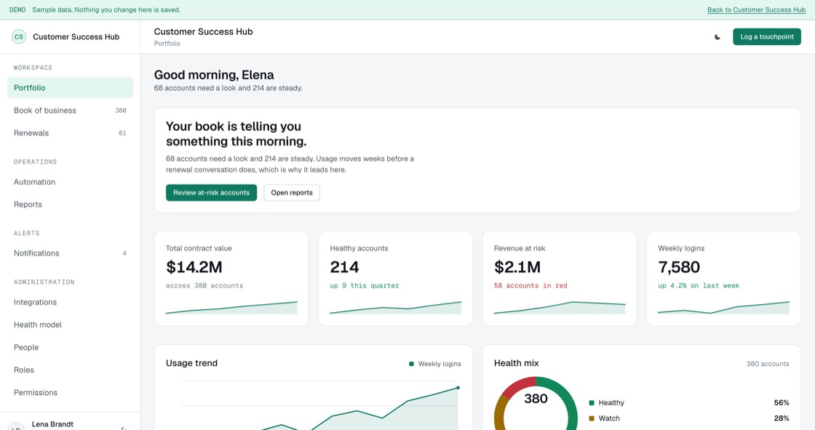The height and width of the screenshot is (430, 815).
Task: Open Permissions in the sidebar
Action: pos(70,393)
